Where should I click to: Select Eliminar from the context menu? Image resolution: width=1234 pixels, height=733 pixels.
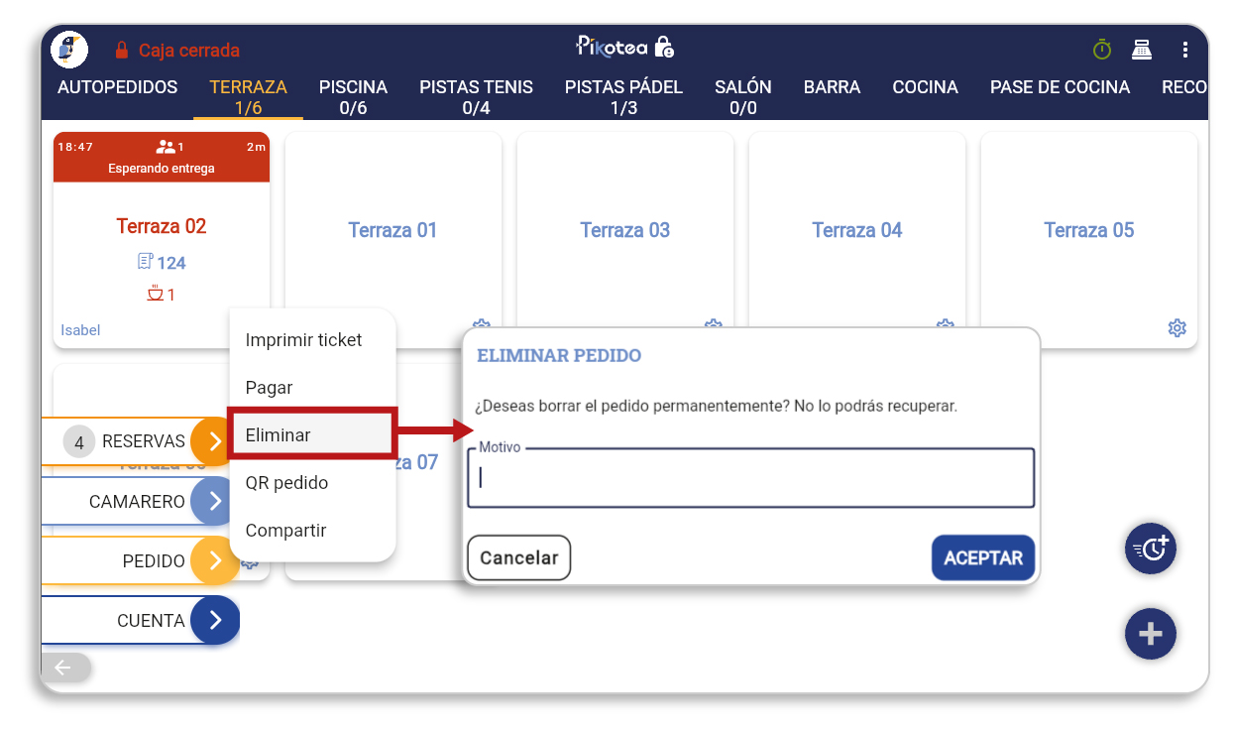(312, 434)
